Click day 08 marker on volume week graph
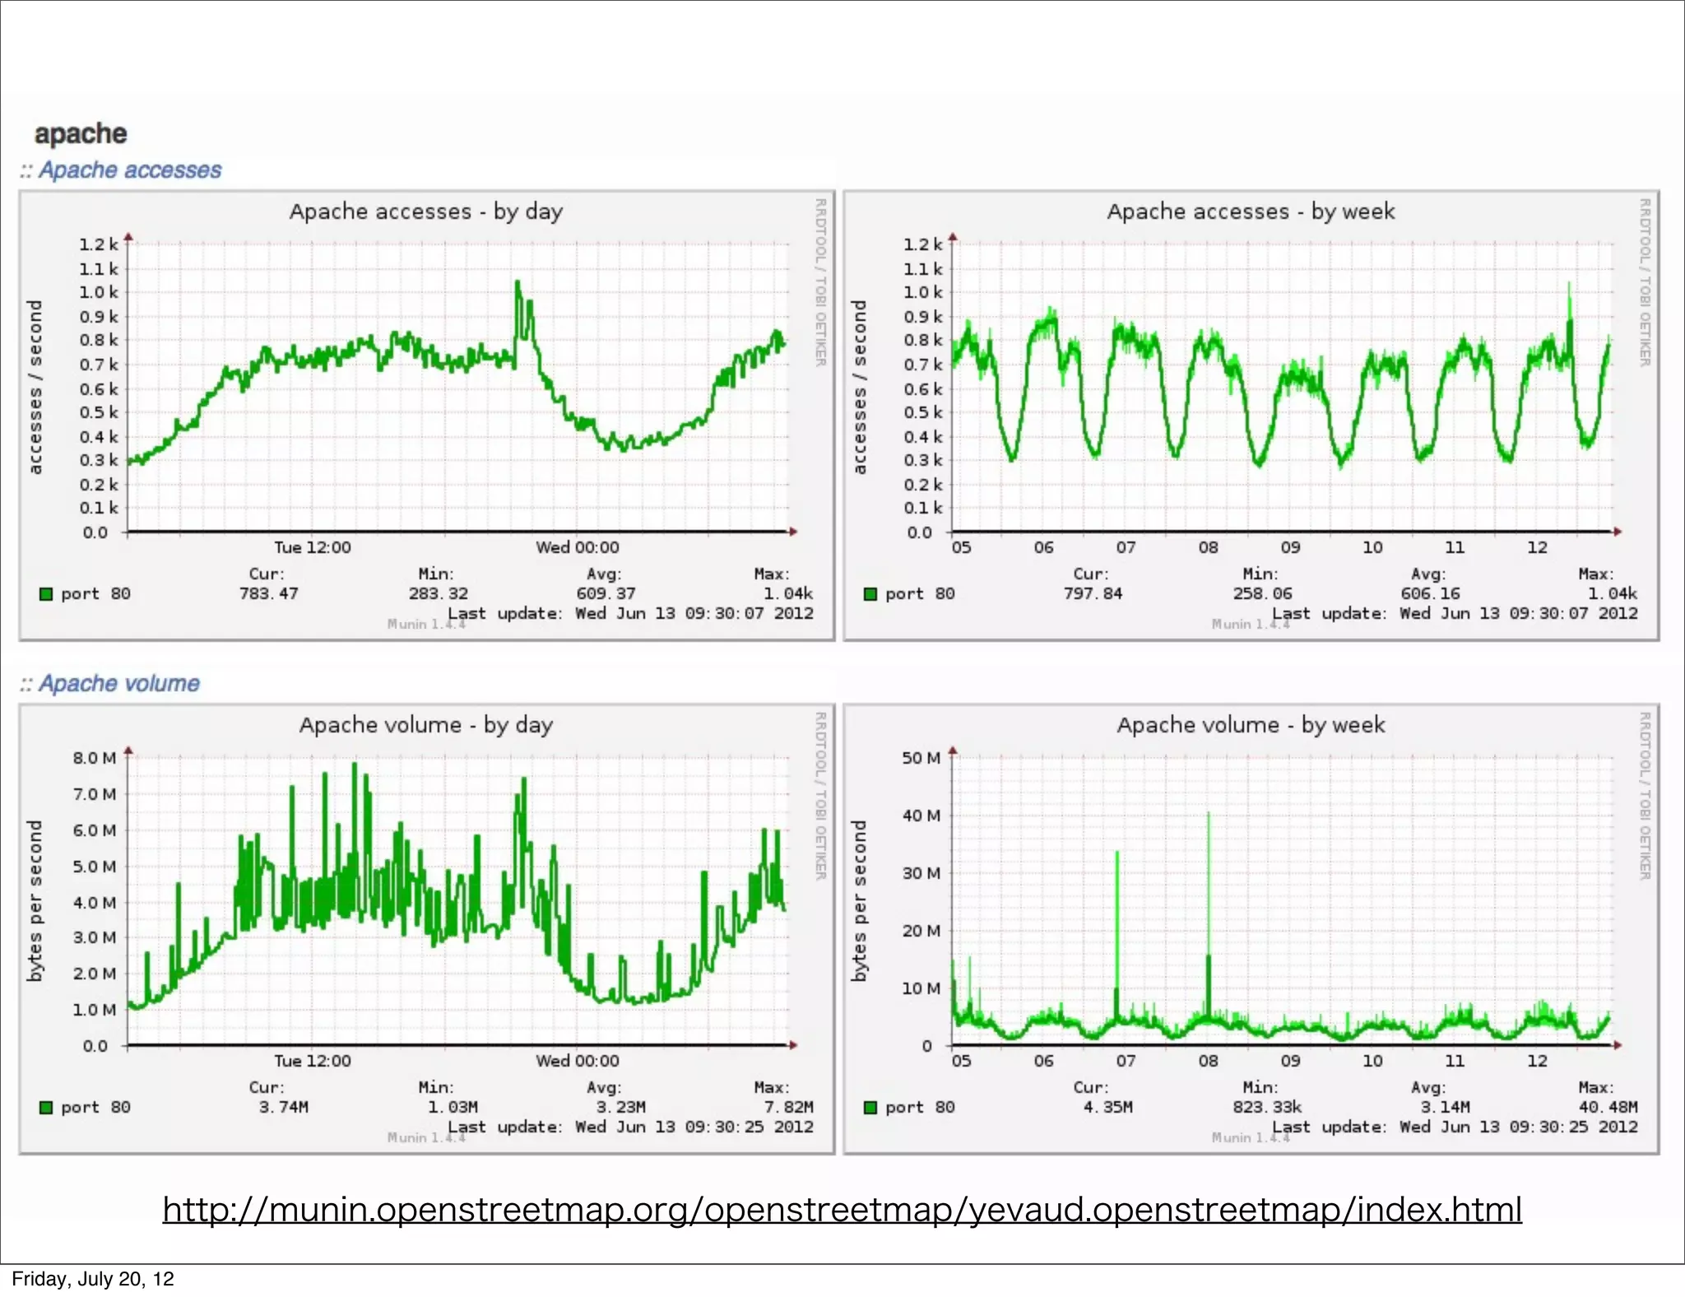Viewport: 1685px width, 1297px height. (x=1208, y=1061)
